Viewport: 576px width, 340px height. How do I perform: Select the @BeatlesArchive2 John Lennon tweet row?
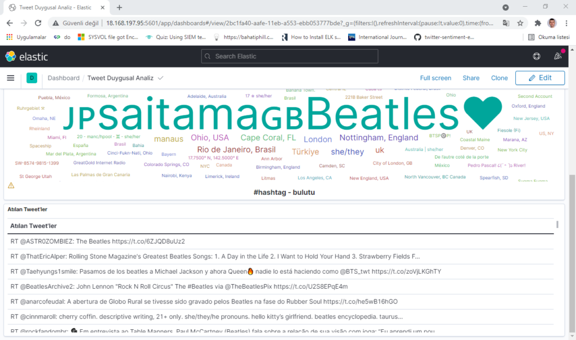click(281, 287)
